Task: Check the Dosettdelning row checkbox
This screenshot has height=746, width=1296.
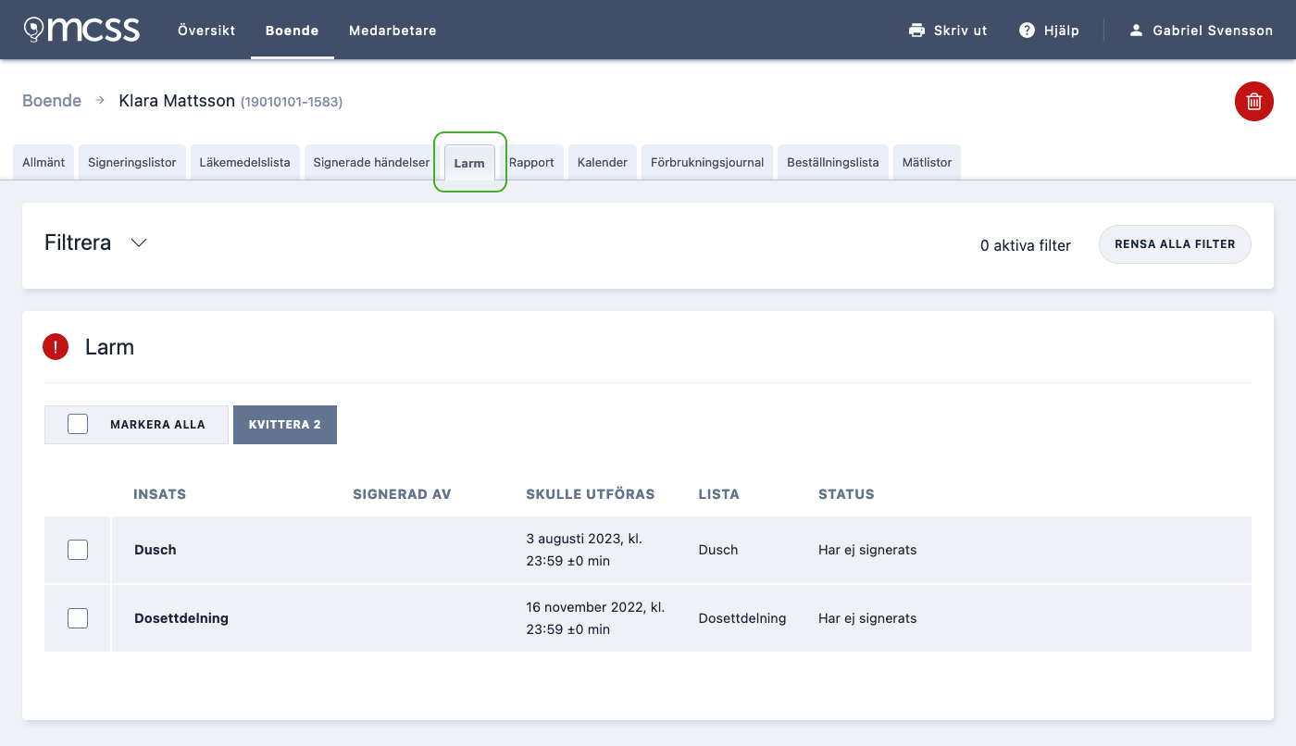Action: point(78,618)
